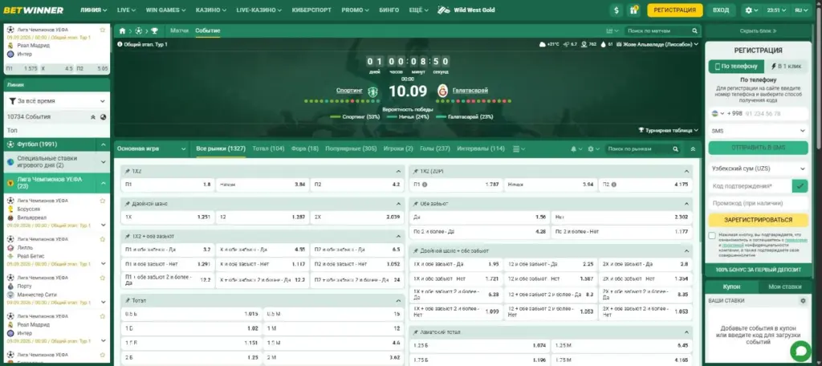
Task: Open the ЛИНИЯ menu
Action: tap(93, 10)
